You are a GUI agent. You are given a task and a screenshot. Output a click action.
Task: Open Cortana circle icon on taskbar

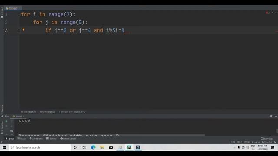pos(75,147)
